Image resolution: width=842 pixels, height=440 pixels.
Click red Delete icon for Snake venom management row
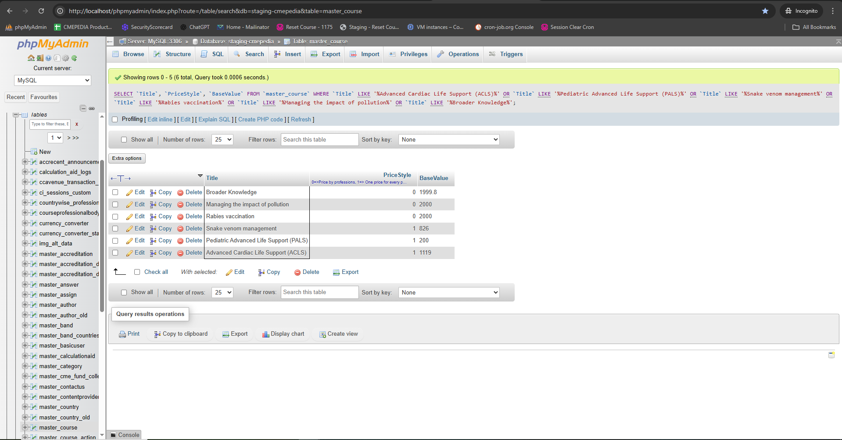[180, 229]
